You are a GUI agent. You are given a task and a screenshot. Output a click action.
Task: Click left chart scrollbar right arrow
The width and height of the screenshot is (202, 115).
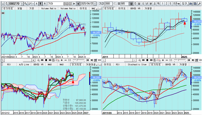pos(33,60)
